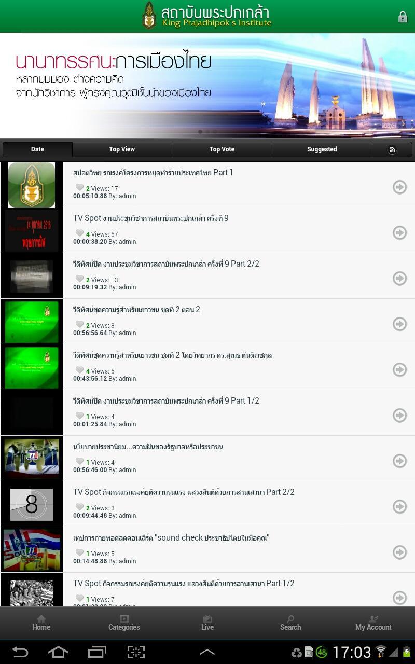Tap the battery status icon
415x664 pixels.
click(407, 652)
